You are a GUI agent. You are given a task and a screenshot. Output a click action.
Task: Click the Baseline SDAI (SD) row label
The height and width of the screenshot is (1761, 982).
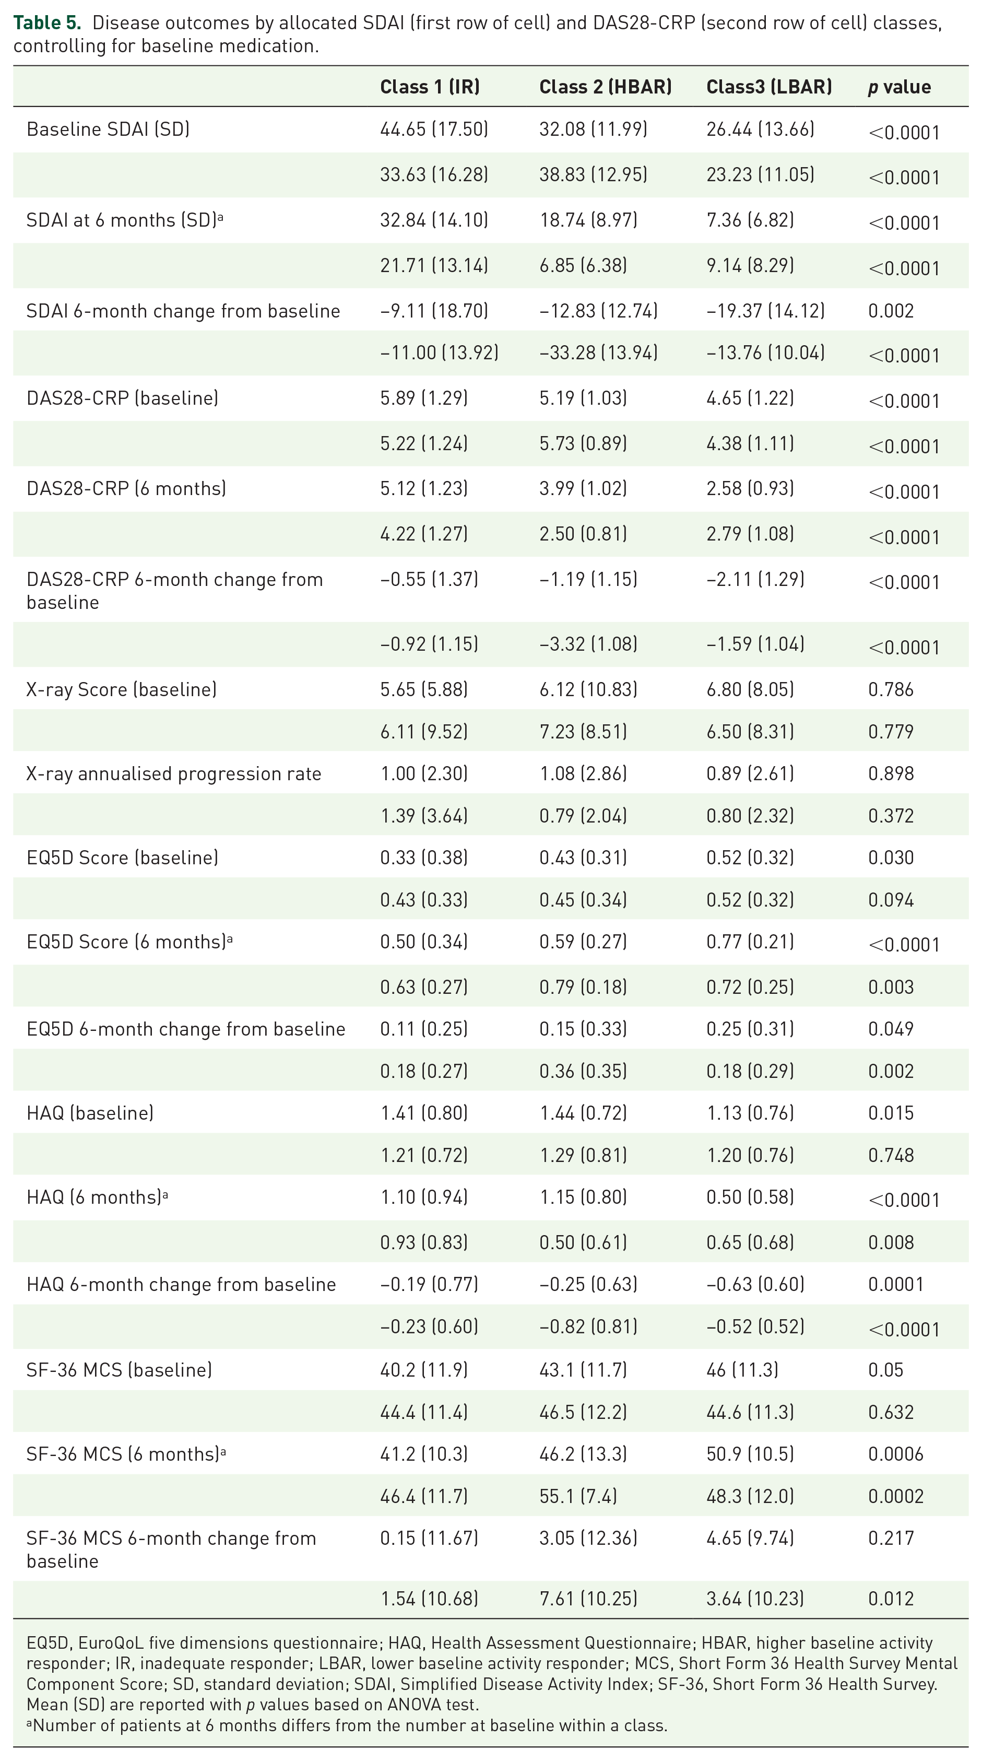click(x=108, y=129)
